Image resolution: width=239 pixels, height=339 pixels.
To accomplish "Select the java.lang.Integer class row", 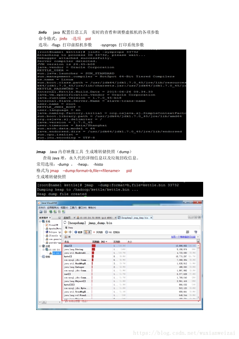I will coord(130,267).
